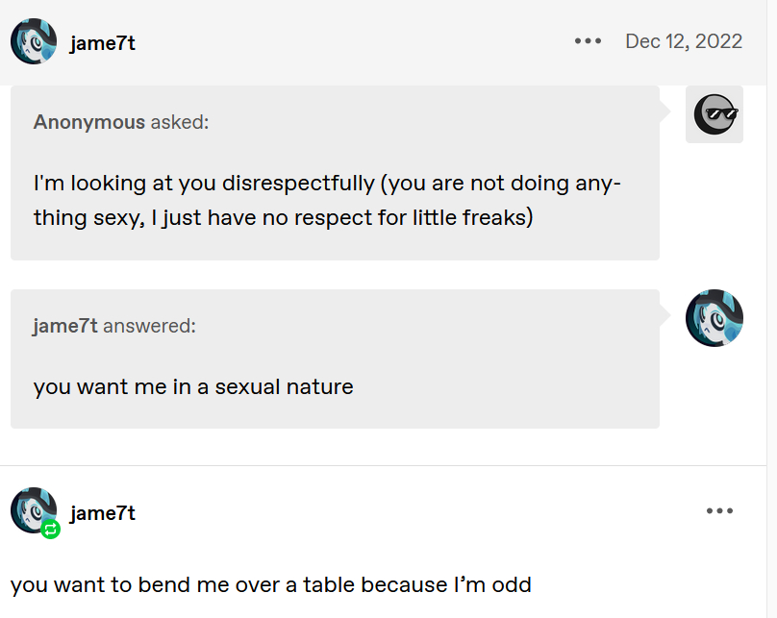Click the jame7t avatar beside the answer bubble
Viewport: 777px width, 618px height.
714,318
